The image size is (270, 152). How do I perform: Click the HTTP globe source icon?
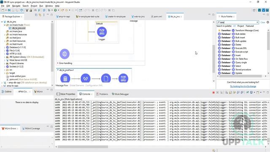[x=65, y=54]
